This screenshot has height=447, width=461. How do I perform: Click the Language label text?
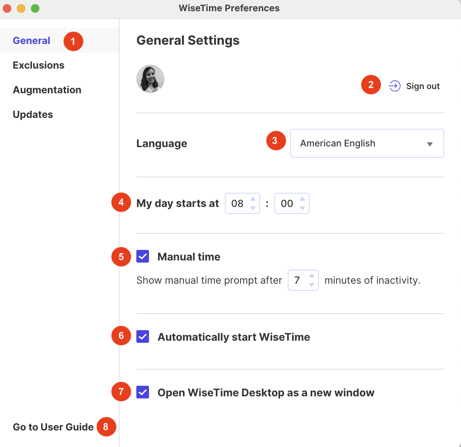click(162, 144)
